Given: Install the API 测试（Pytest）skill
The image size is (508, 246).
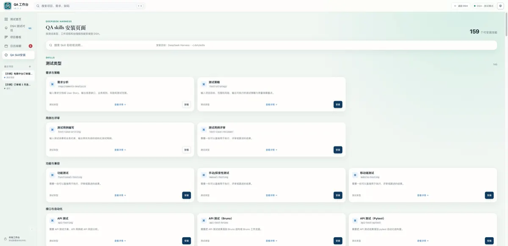Looking at the screenshot, I should point(489,241).
